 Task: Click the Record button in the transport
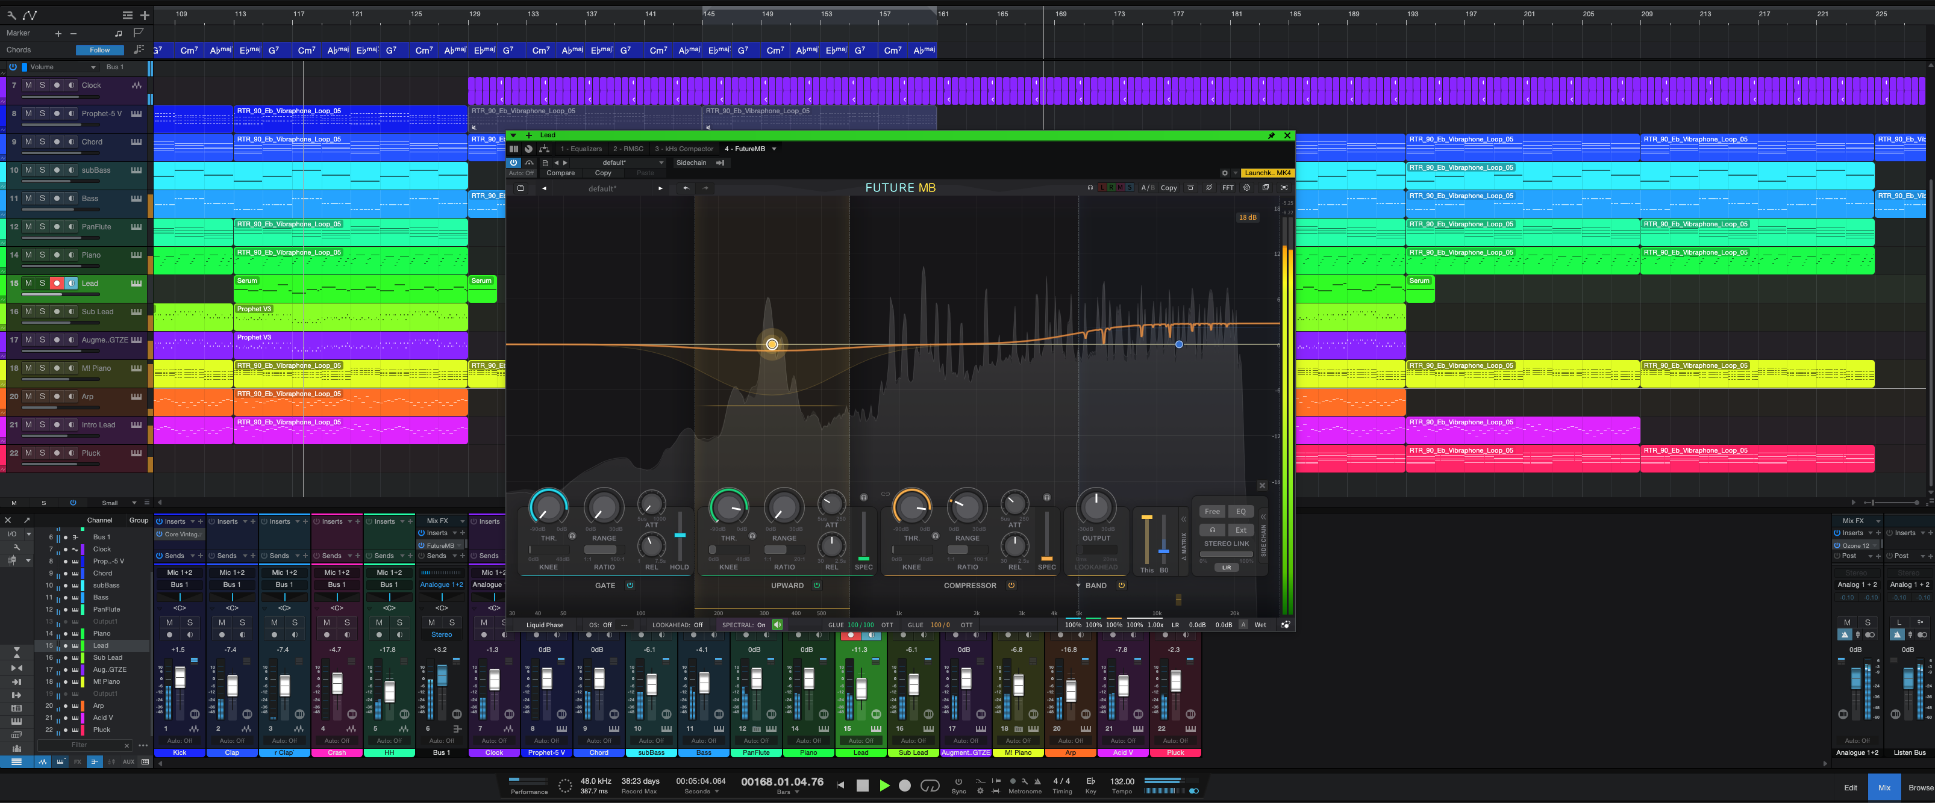tap(905, 785)
